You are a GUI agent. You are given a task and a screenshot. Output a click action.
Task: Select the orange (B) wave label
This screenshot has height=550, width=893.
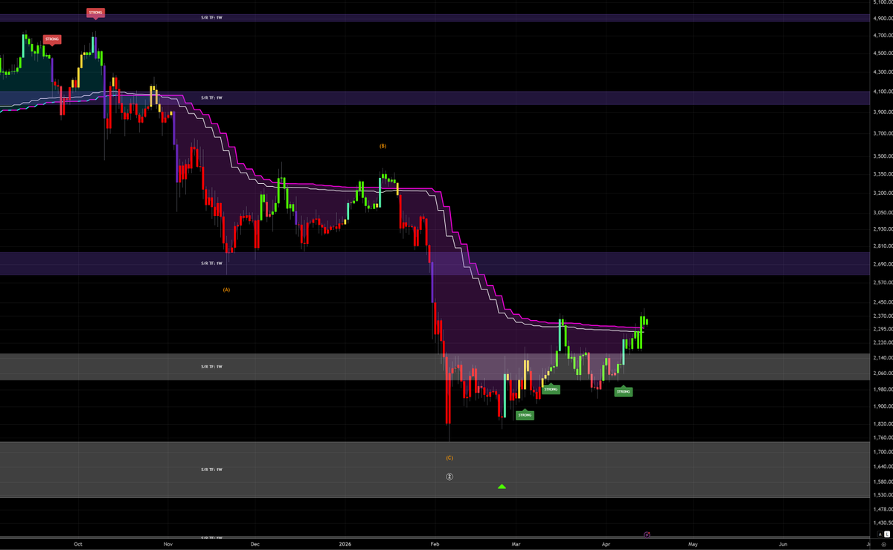[x=383, y=146]
